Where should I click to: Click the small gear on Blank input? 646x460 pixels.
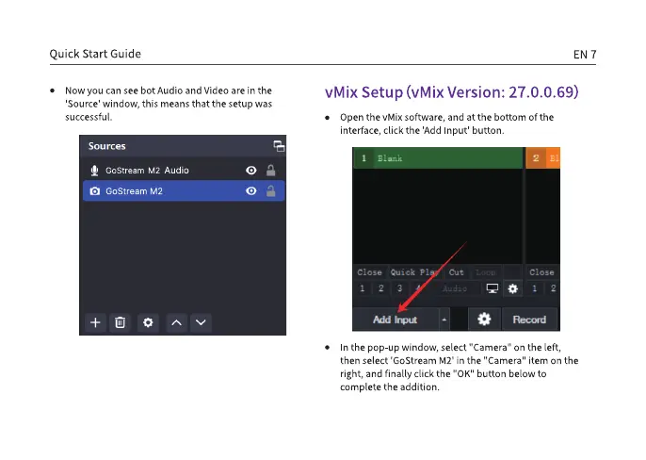click(x=512, y=288)
